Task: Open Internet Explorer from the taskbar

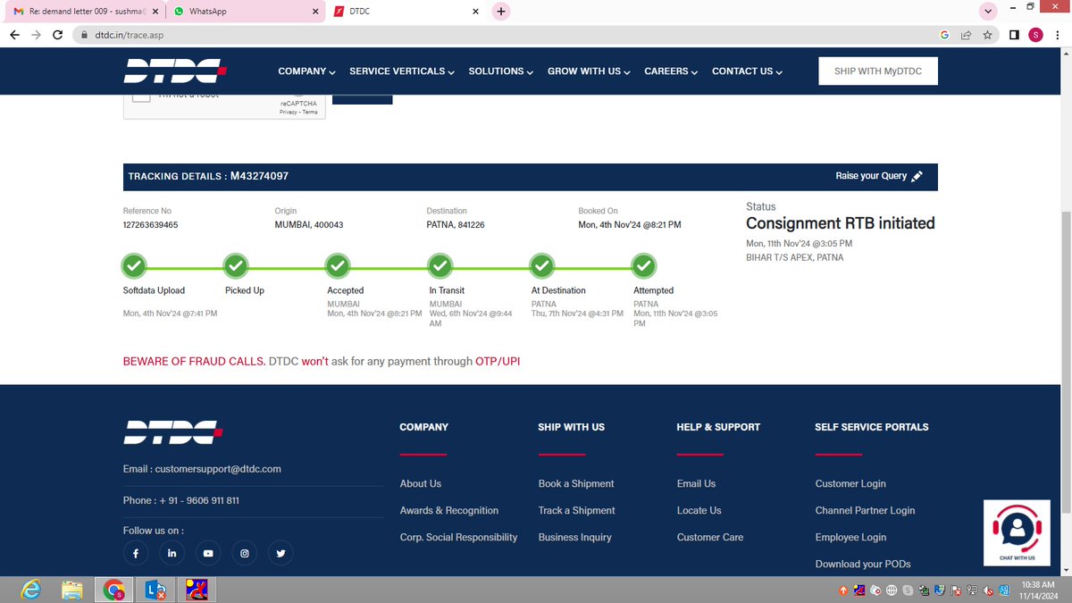Action: [32, 590]
